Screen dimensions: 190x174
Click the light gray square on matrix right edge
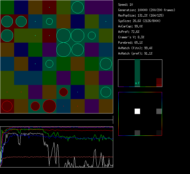pos(159,111)
